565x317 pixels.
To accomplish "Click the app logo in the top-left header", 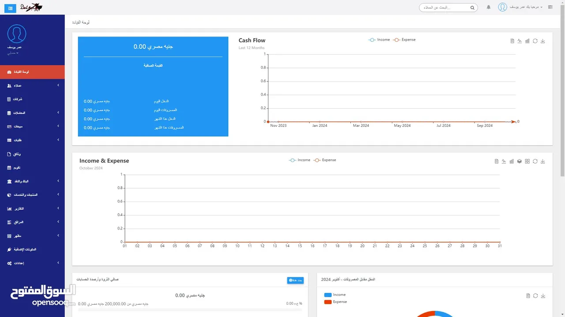I will click(x=32, y=7).
